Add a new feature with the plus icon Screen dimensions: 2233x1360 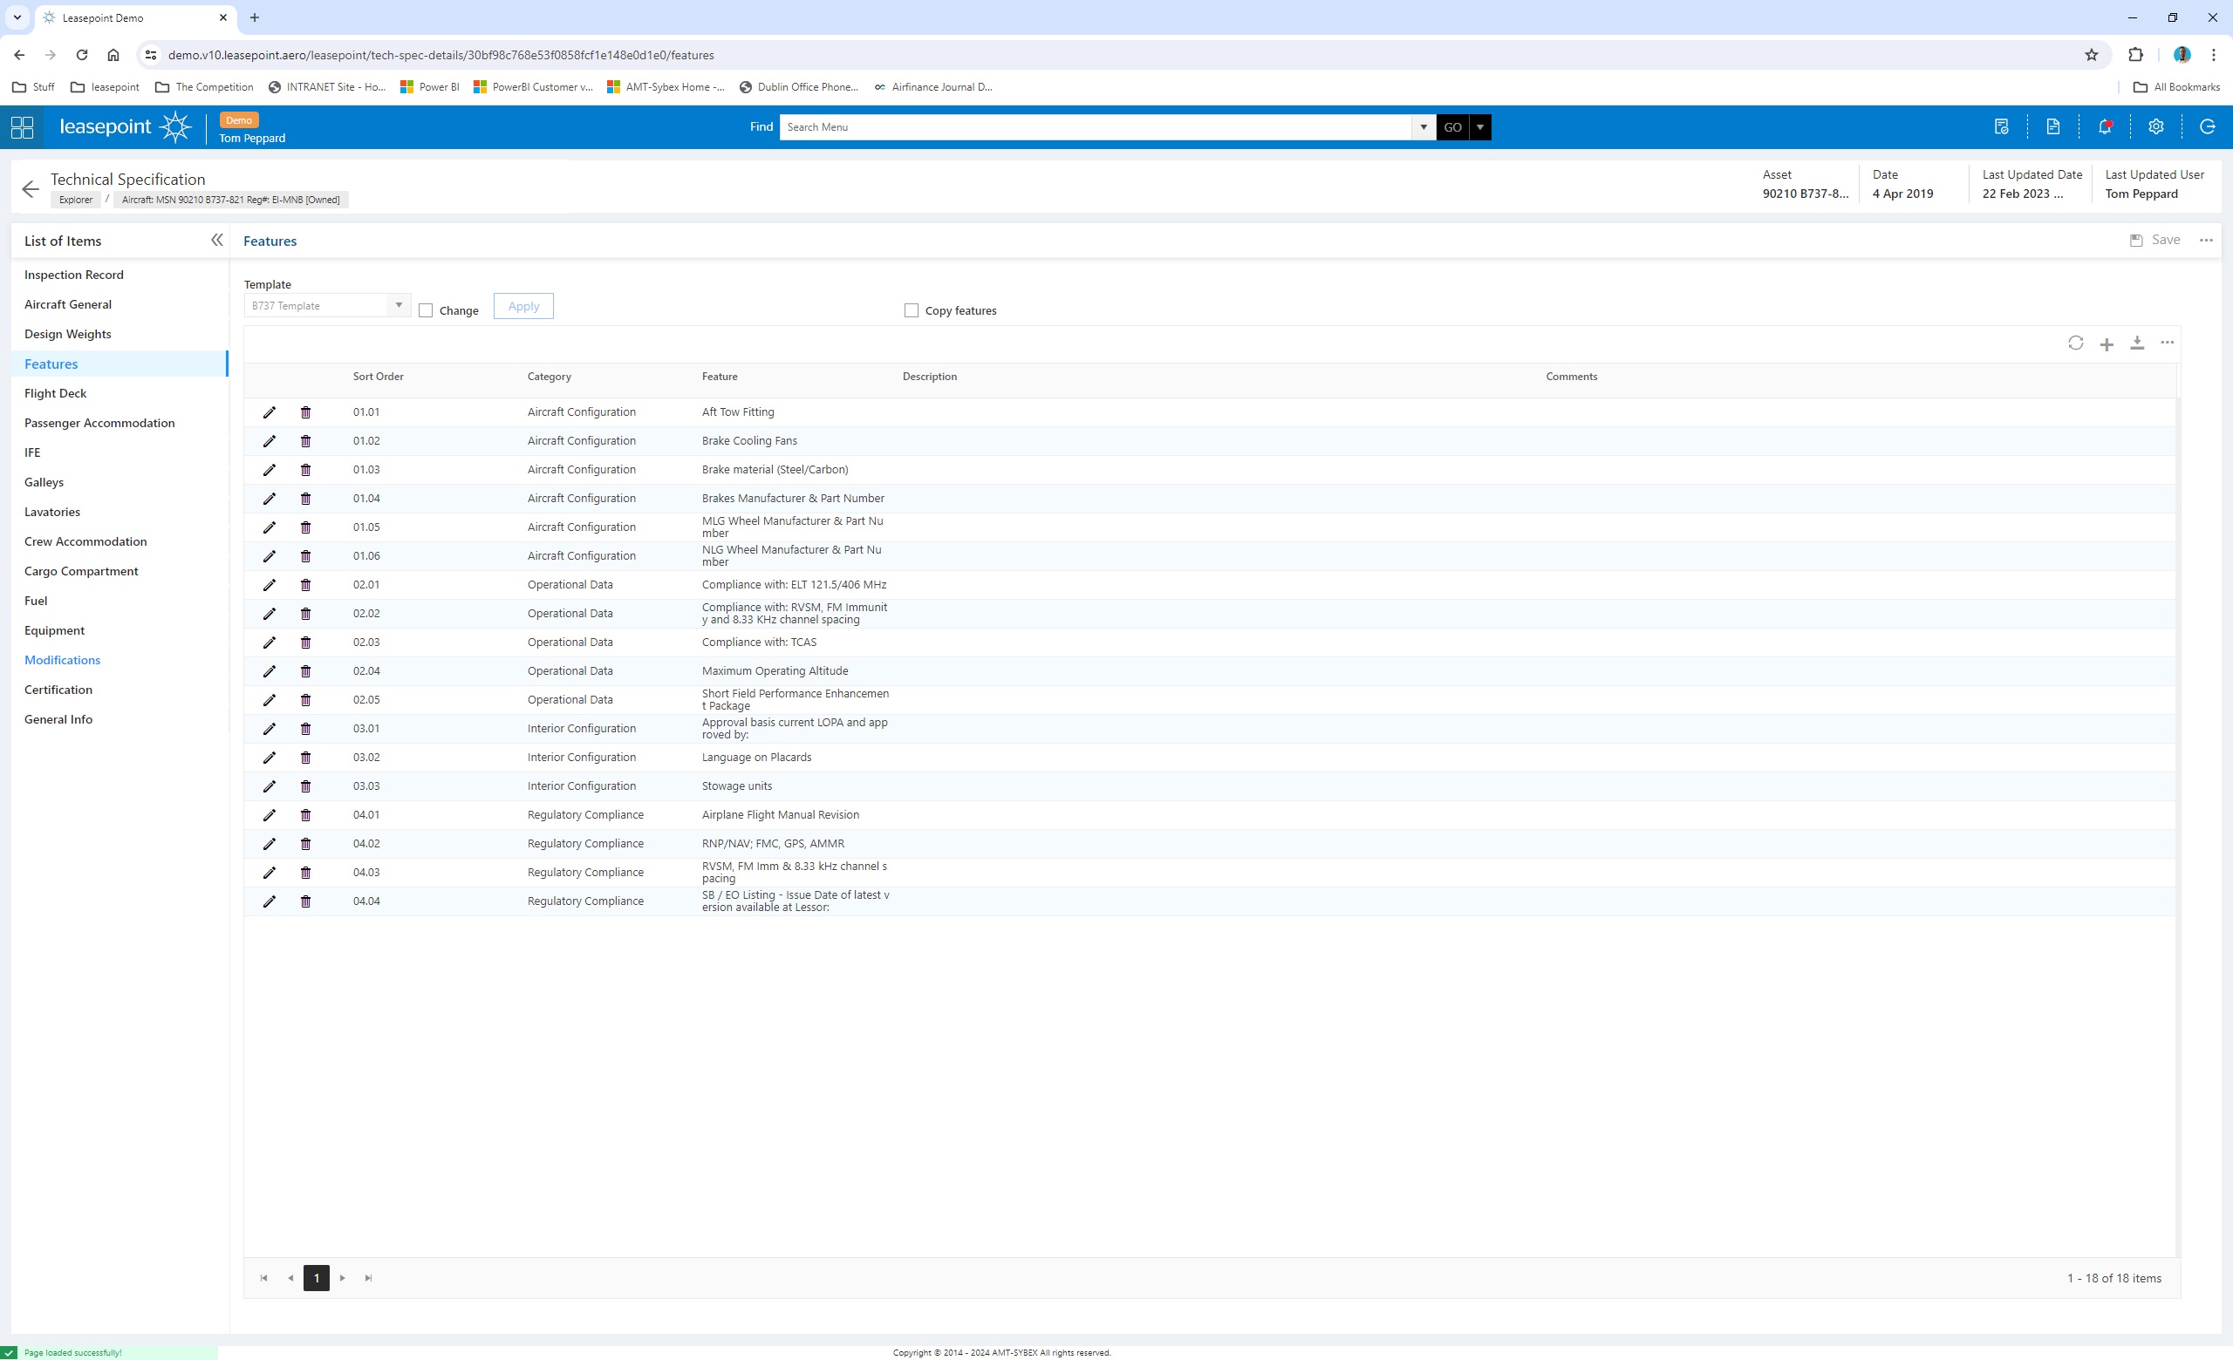[2107, 344]
